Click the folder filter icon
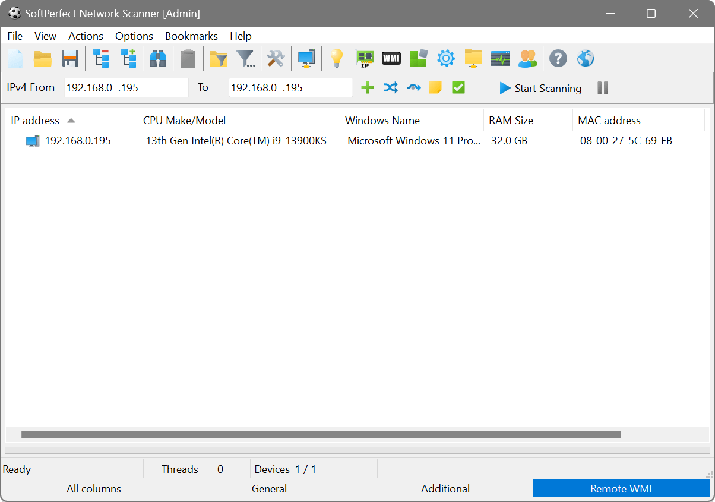 pyautogui.click(x=219, y=58)
